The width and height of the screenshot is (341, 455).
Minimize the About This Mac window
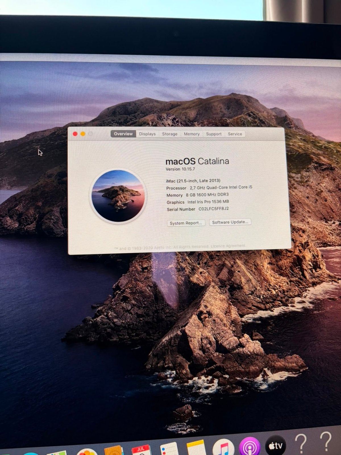pos(83,134)
